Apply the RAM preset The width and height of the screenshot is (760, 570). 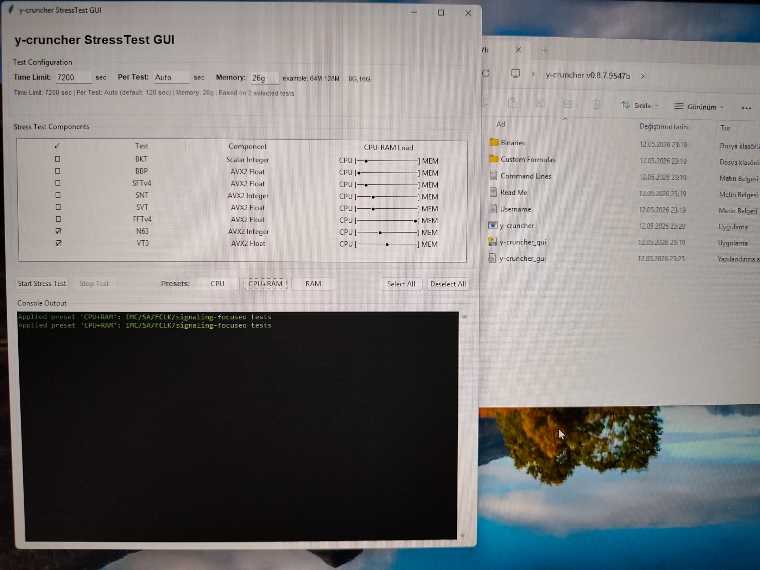(313, 284)
